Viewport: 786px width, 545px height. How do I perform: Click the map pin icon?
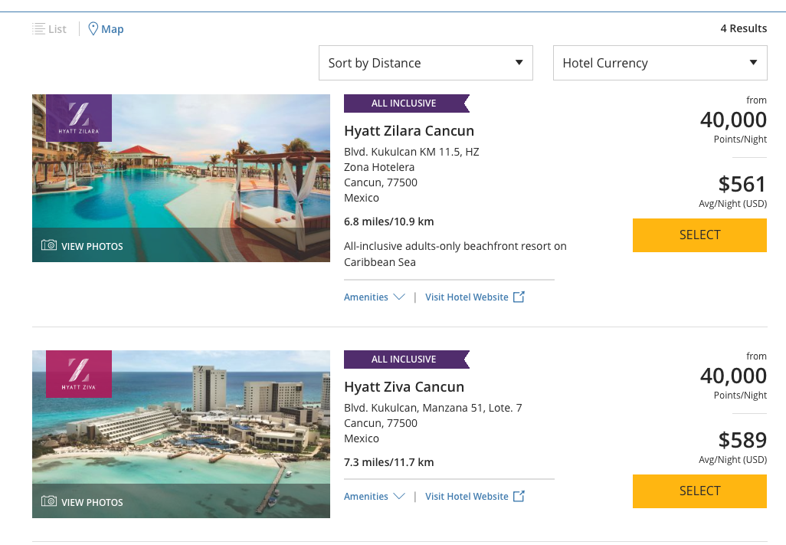click(93, 28)
